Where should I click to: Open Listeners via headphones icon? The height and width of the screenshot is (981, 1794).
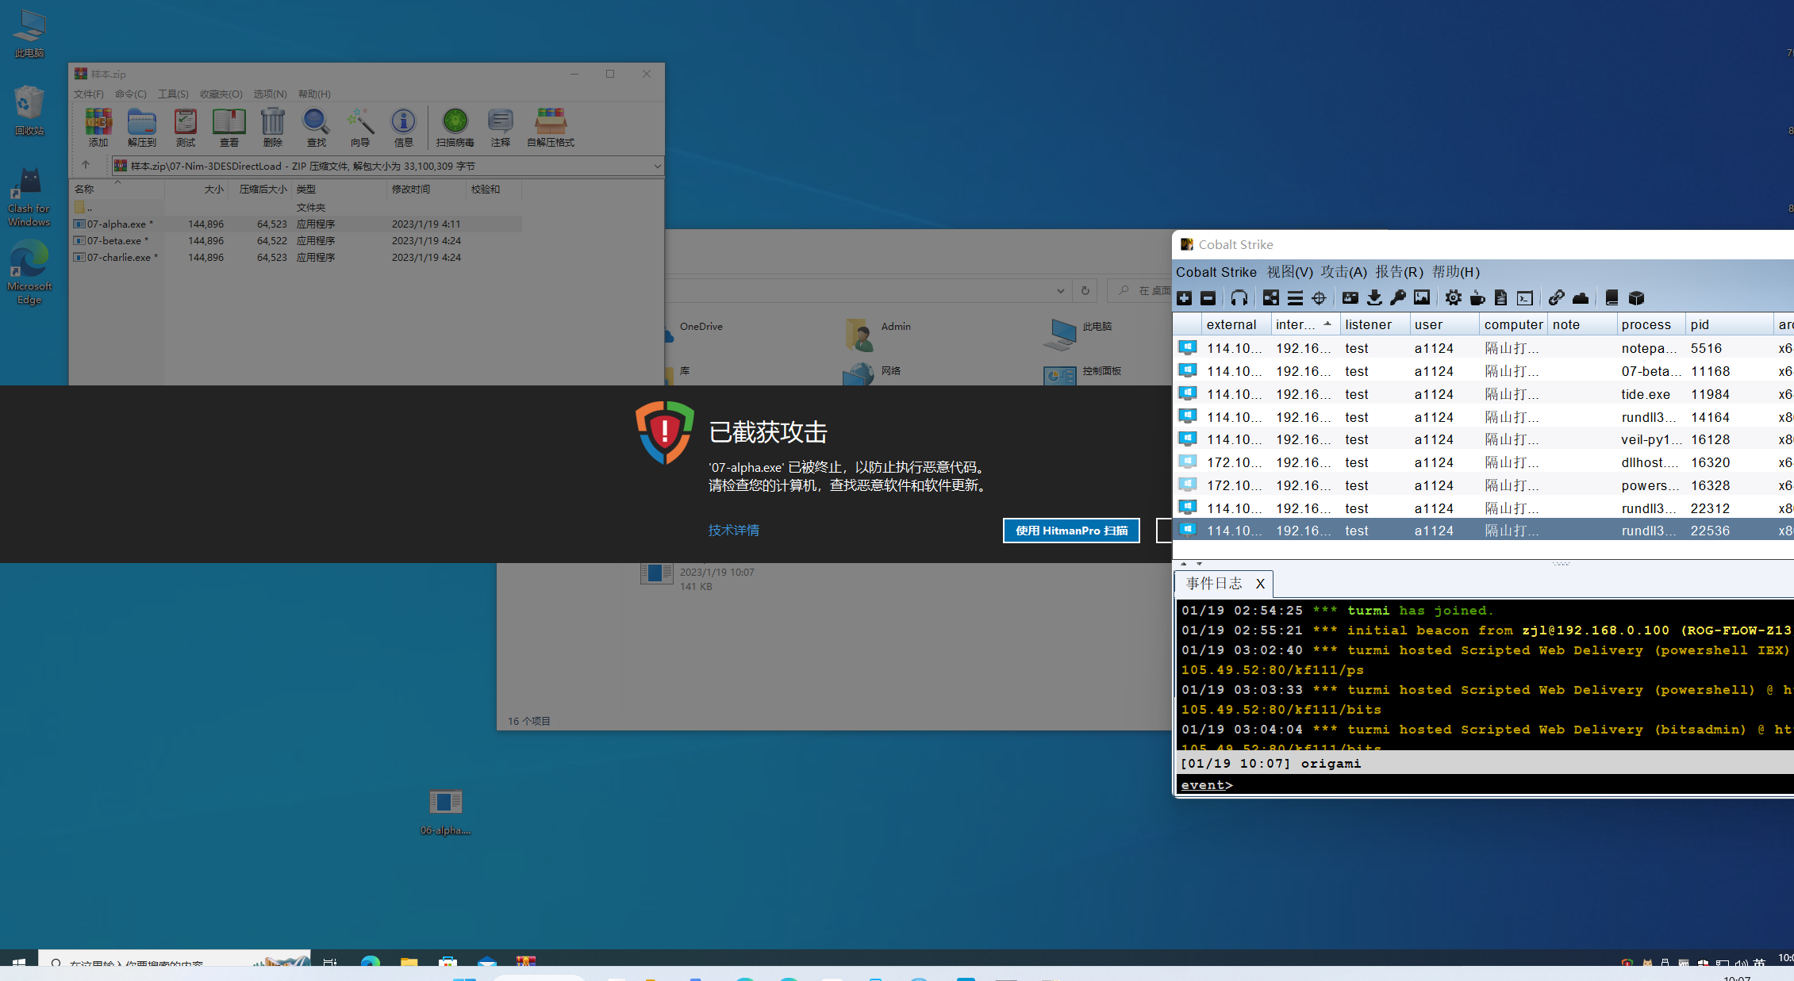(1239, 298)
